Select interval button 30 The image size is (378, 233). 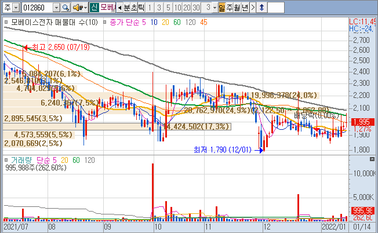196,8
